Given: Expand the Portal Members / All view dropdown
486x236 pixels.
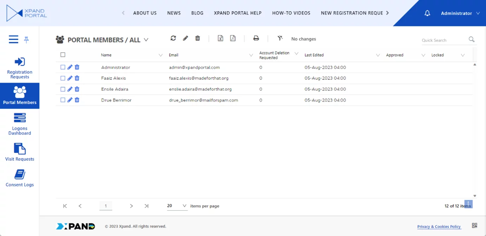Looking at the screenshot, I should 146,40.
